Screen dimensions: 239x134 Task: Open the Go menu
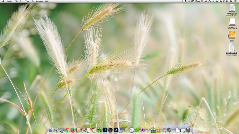(33, 1)
